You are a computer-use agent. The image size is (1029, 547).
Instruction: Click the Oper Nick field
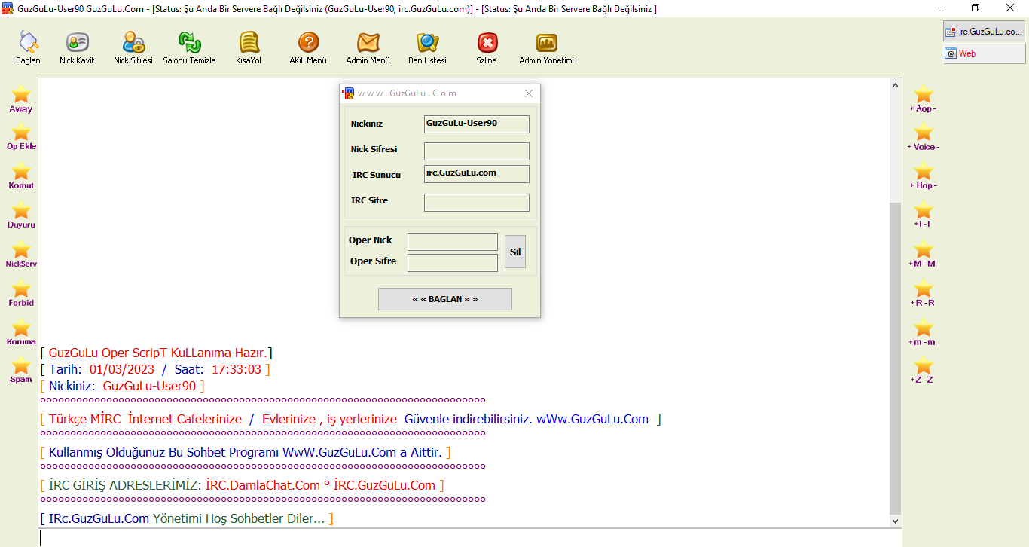453,242
